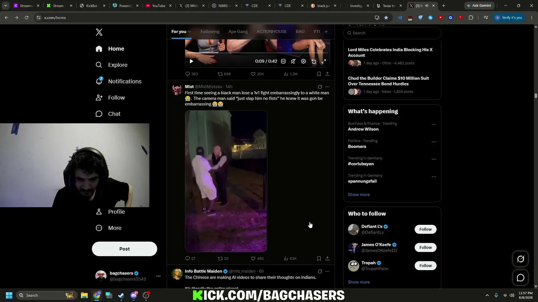Share the post with 1.3M views
This screenshot has width=538, height=302.
click(x=327, y=74)
